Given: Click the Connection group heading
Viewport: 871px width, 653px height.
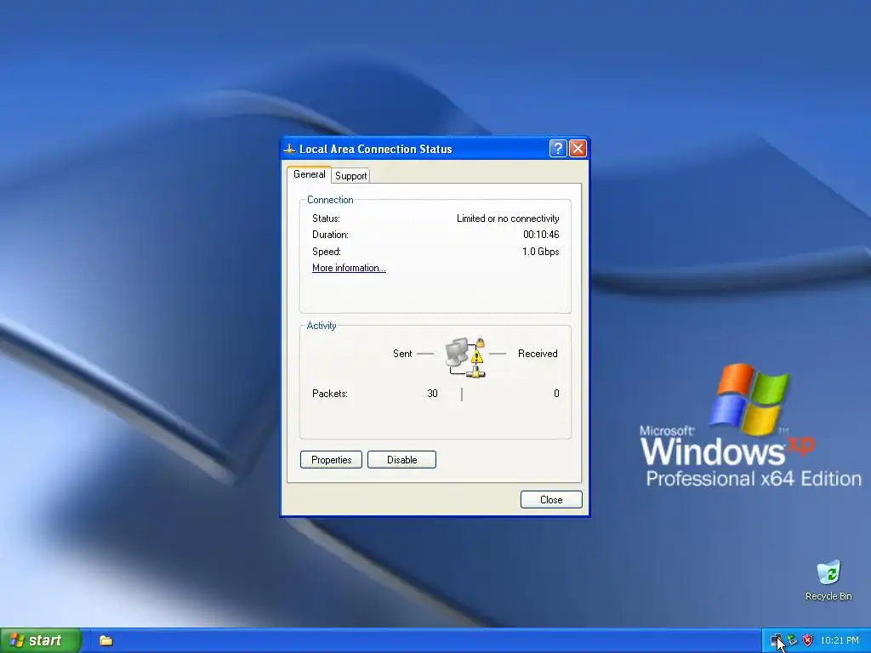Looking at the screenshot, I should [330, 200].
